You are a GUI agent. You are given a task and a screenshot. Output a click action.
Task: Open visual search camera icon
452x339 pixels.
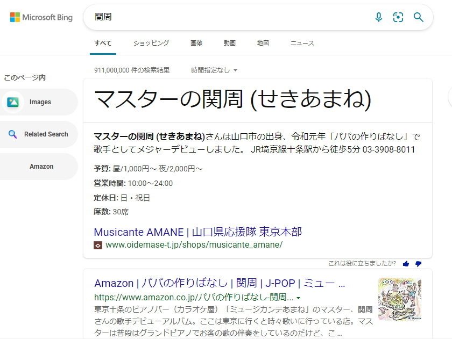(398, 17)
